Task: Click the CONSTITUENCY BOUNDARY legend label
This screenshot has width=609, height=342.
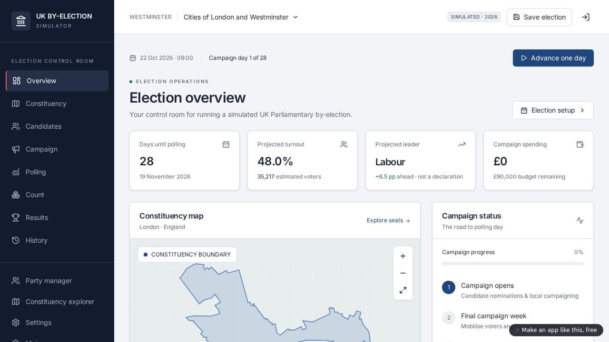Action: 187,255
